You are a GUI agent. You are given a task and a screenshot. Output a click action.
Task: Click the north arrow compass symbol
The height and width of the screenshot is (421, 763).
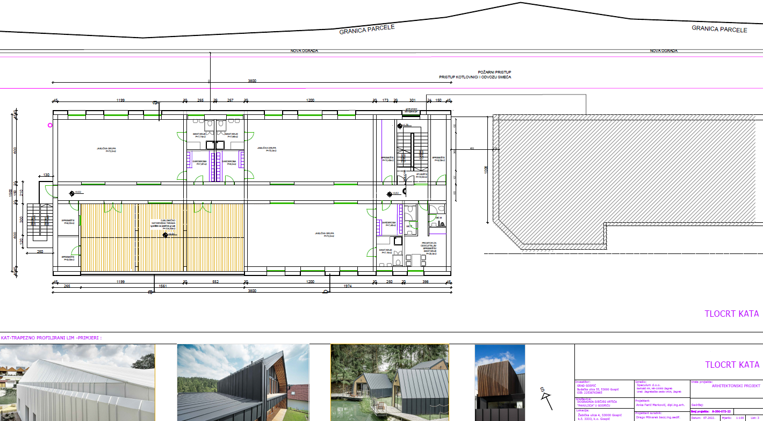click(545, 397)
